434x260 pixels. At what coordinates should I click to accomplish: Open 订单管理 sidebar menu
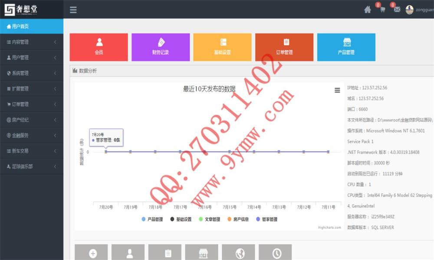pos(32,104)
